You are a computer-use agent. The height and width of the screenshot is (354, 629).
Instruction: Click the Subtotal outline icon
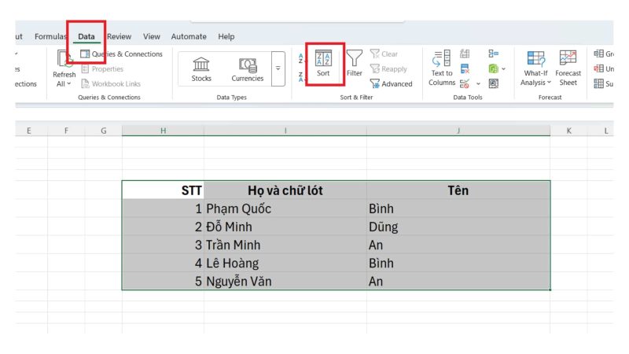coord(599,83)
